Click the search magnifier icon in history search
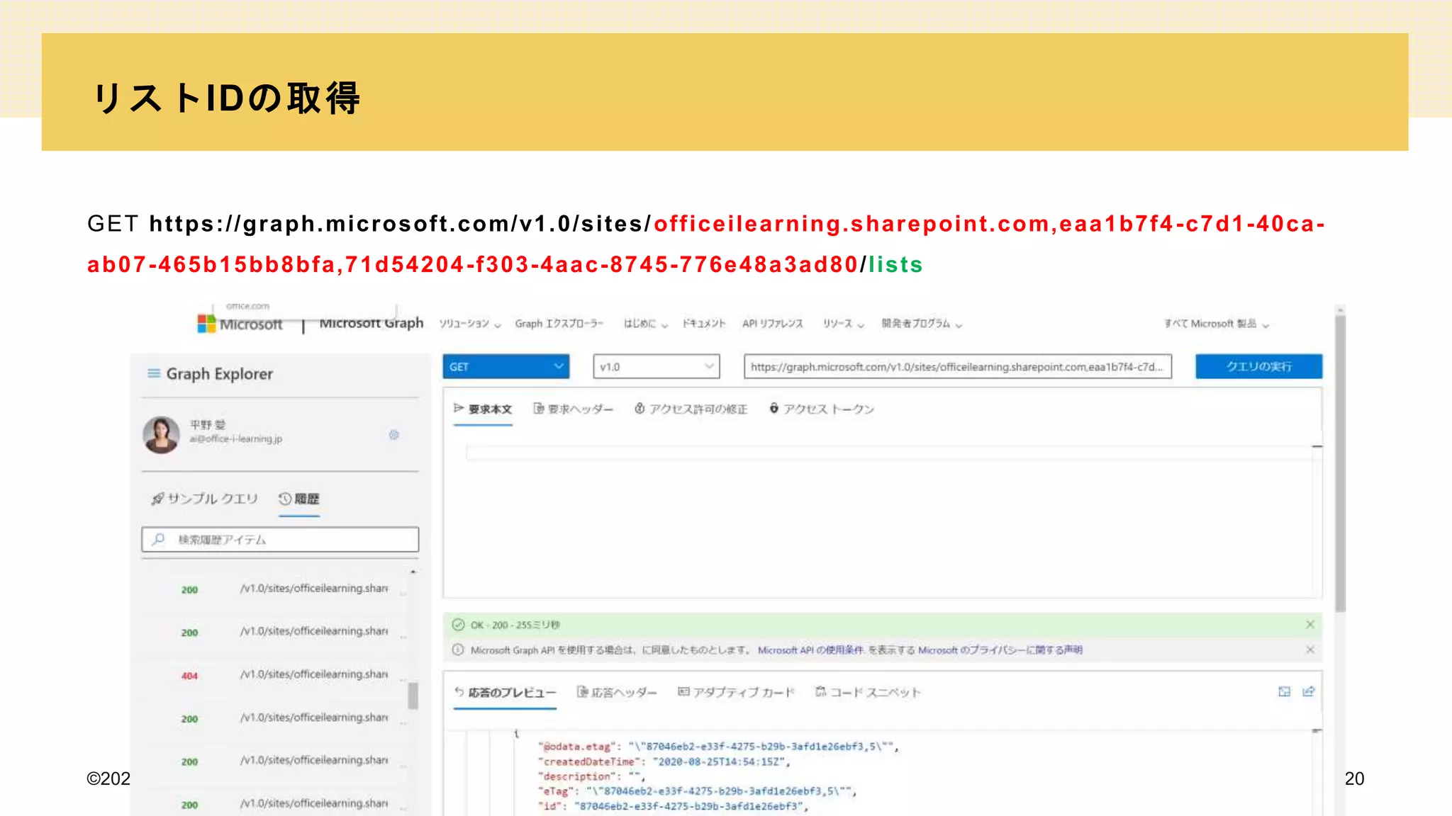 pos(159,539)
